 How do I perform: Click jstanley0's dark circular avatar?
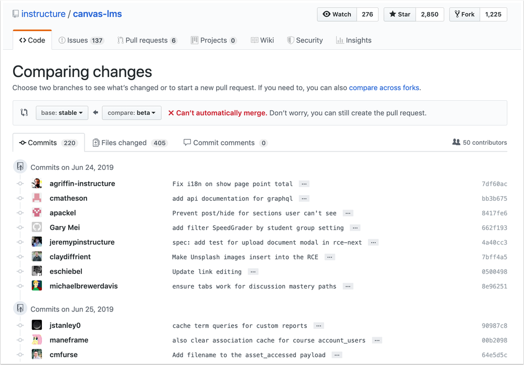(37, 326)
